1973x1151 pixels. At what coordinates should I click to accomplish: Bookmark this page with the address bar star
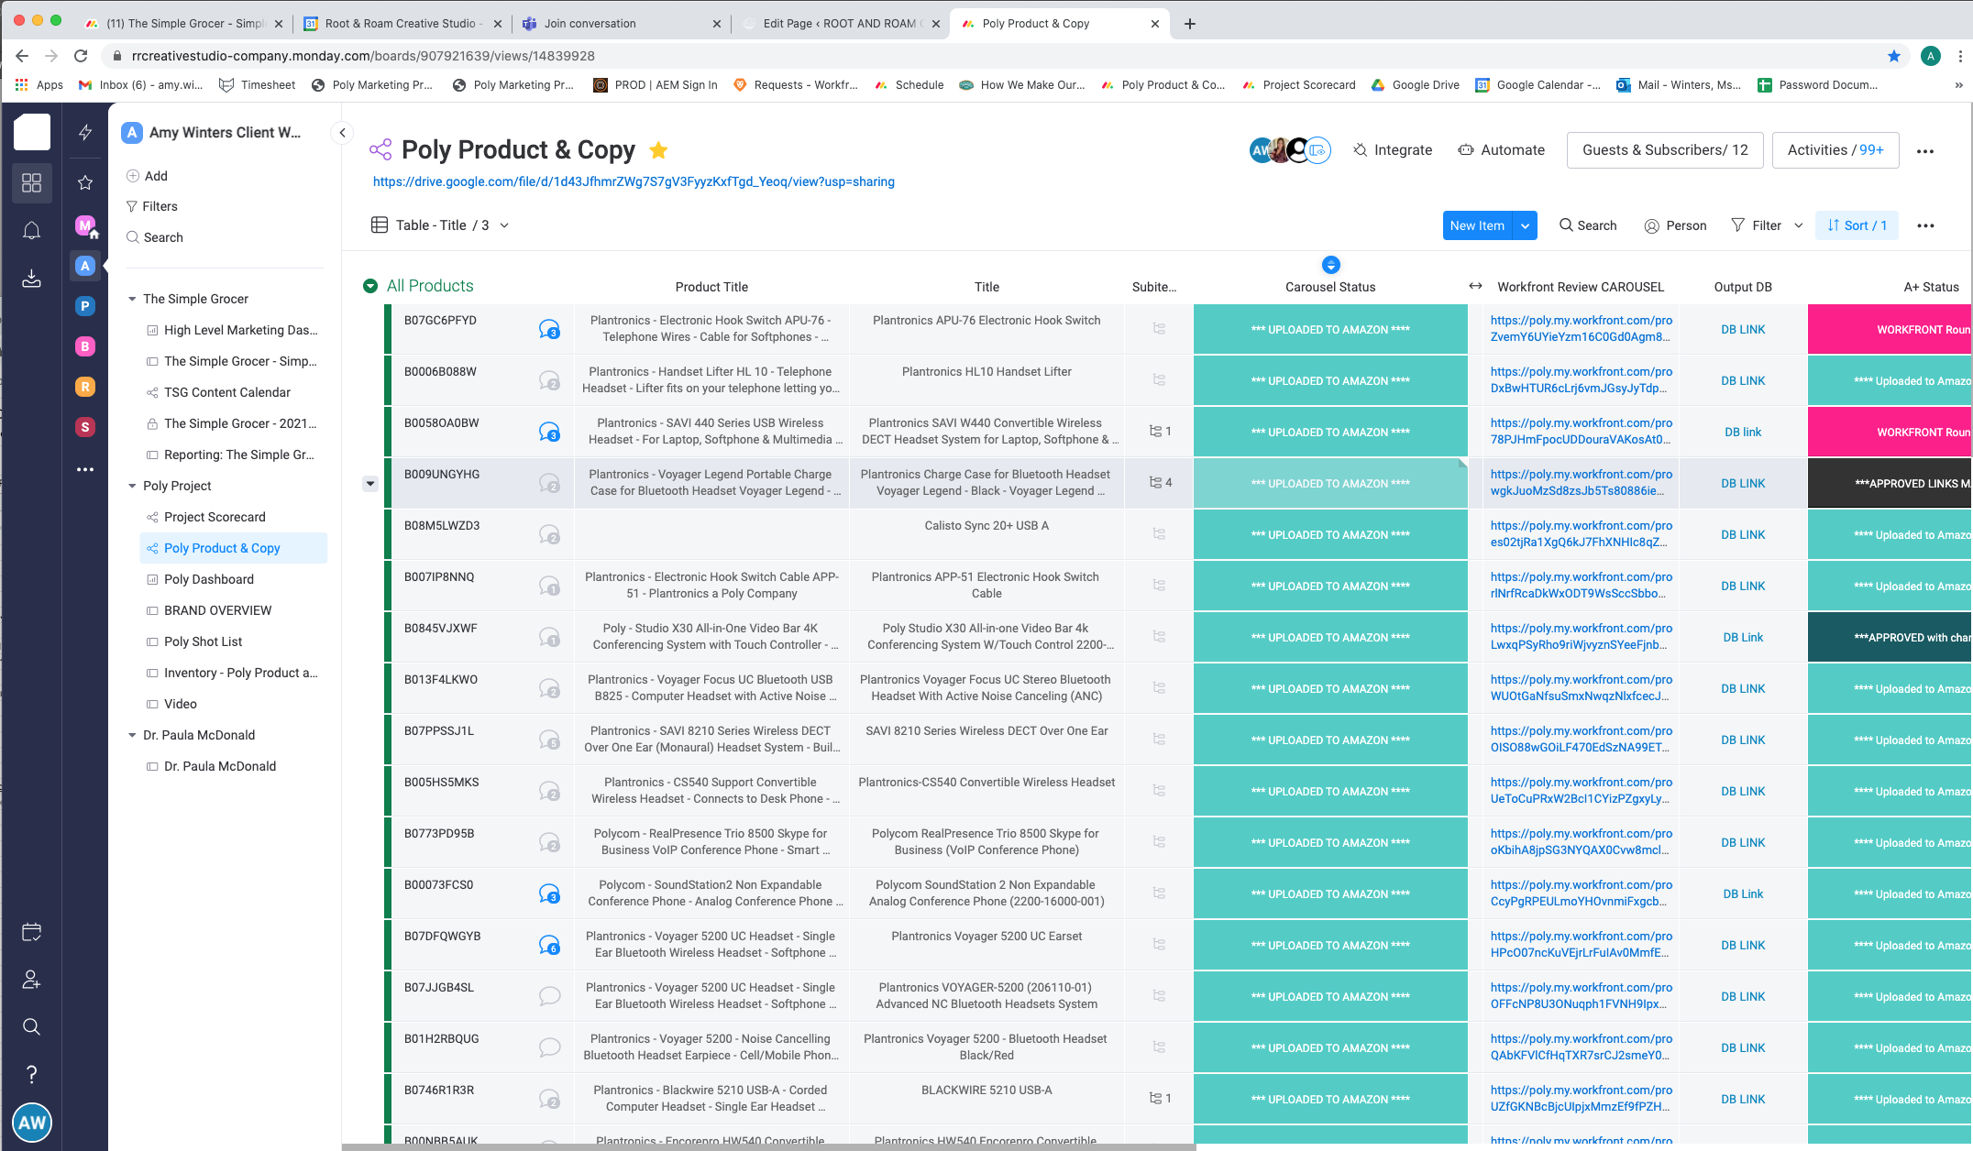pyautogui.click(x=1894, y=56)
